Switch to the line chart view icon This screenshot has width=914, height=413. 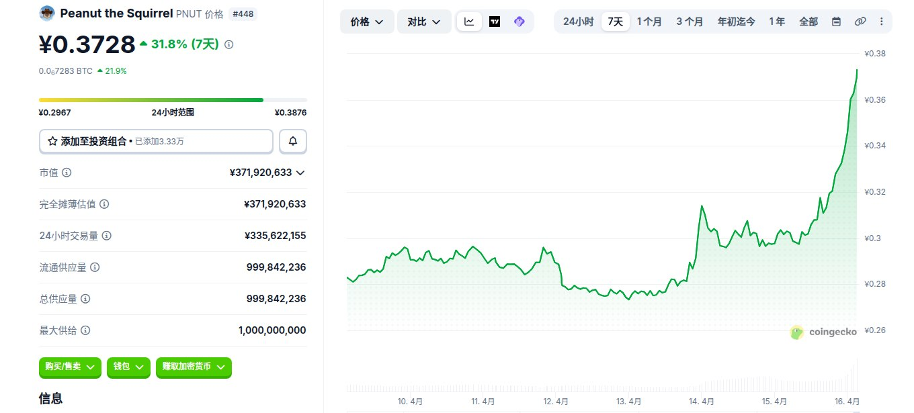(469, 21)
